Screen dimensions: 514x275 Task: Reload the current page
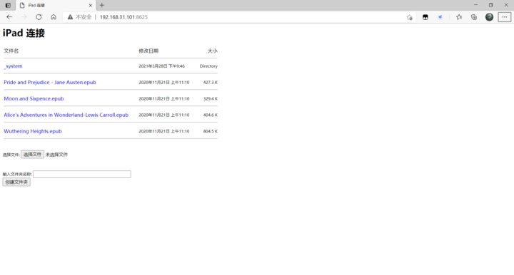(39, 17)
